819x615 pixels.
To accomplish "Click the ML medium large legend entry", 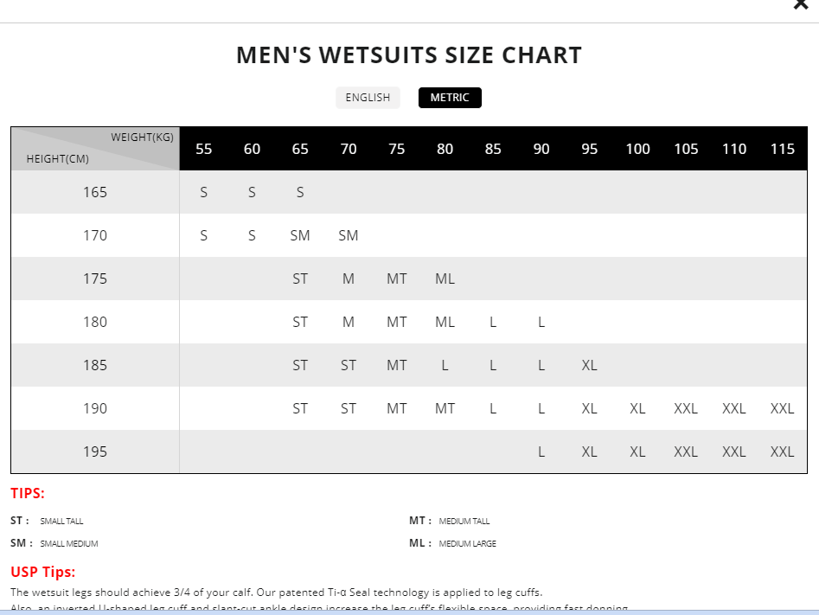I will point(452,543).
